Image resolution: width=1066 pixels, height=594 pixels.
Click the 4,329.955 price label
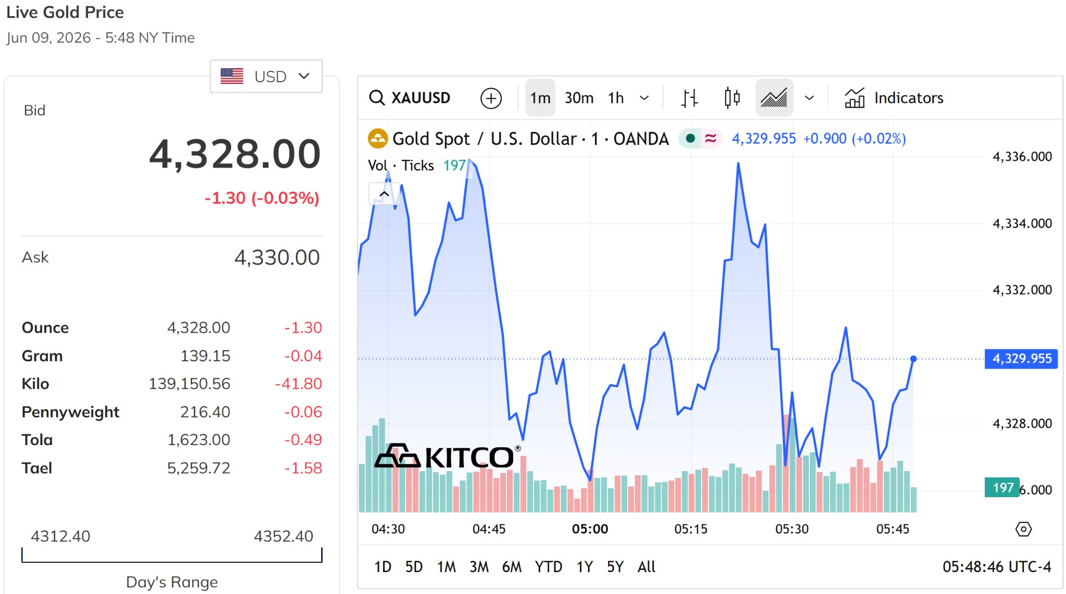(x=1021, y=359)
